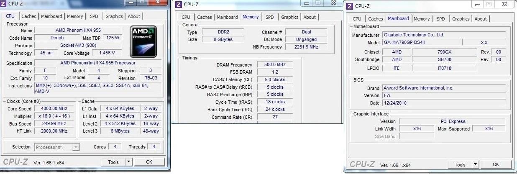
Task: Open the Graphics tab in the CPU window
Action: (x=114, y=16)
